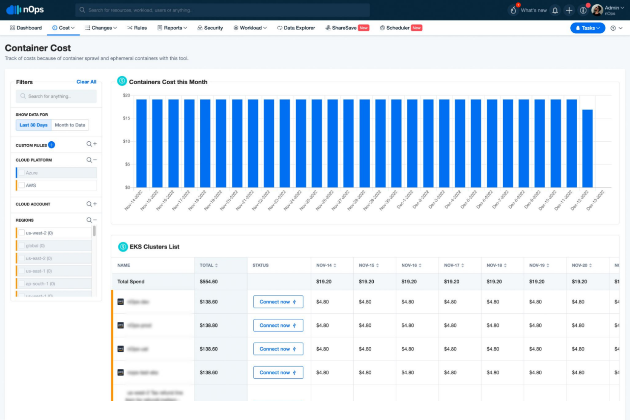The height and width of the screenshot is (420, 630).
Task: Click the notifications bell icon
Action: (555, 10)
